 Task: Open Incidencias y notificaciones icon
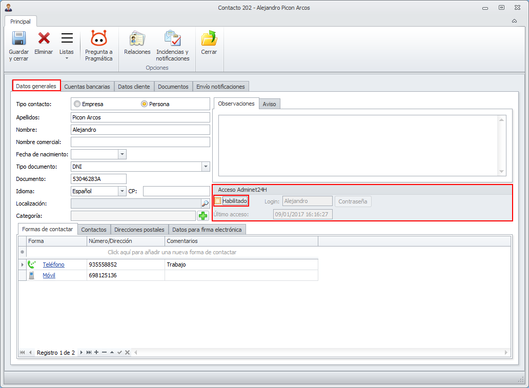(x=173, y=38)
